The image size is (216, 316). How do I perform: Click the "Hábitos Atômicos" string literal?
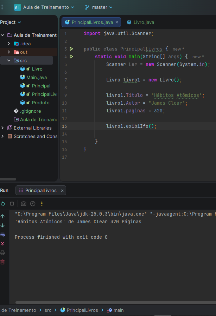(177, 95)
